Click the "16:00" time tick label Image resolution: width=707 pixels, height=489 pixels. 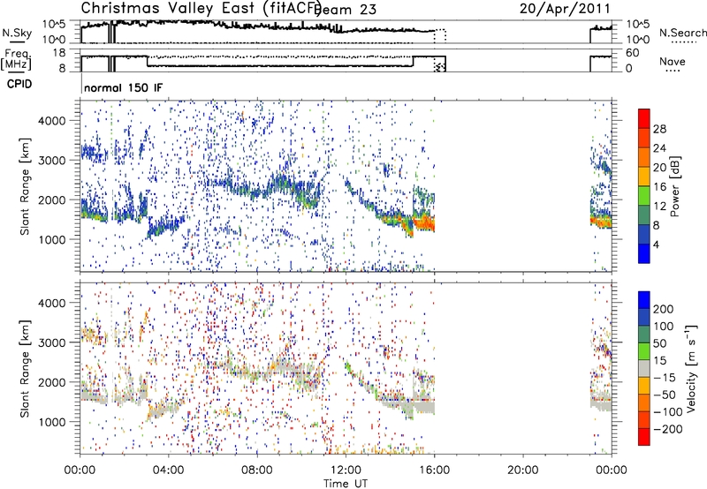tap(434, 470)
